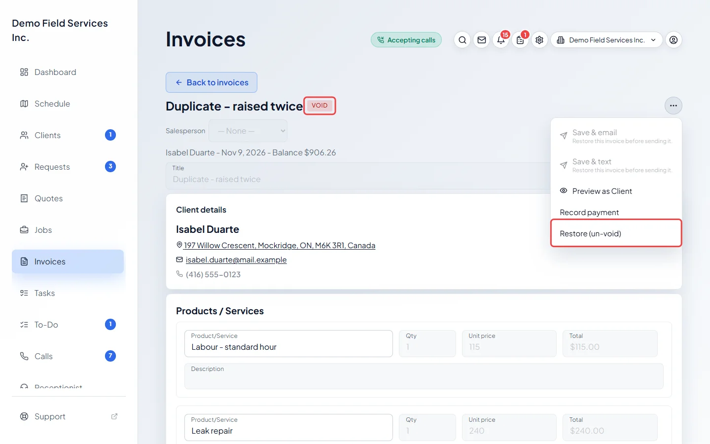Click the Requests icon in sidebar
Viewport: 710px width, 444px height.
point(24,167)
